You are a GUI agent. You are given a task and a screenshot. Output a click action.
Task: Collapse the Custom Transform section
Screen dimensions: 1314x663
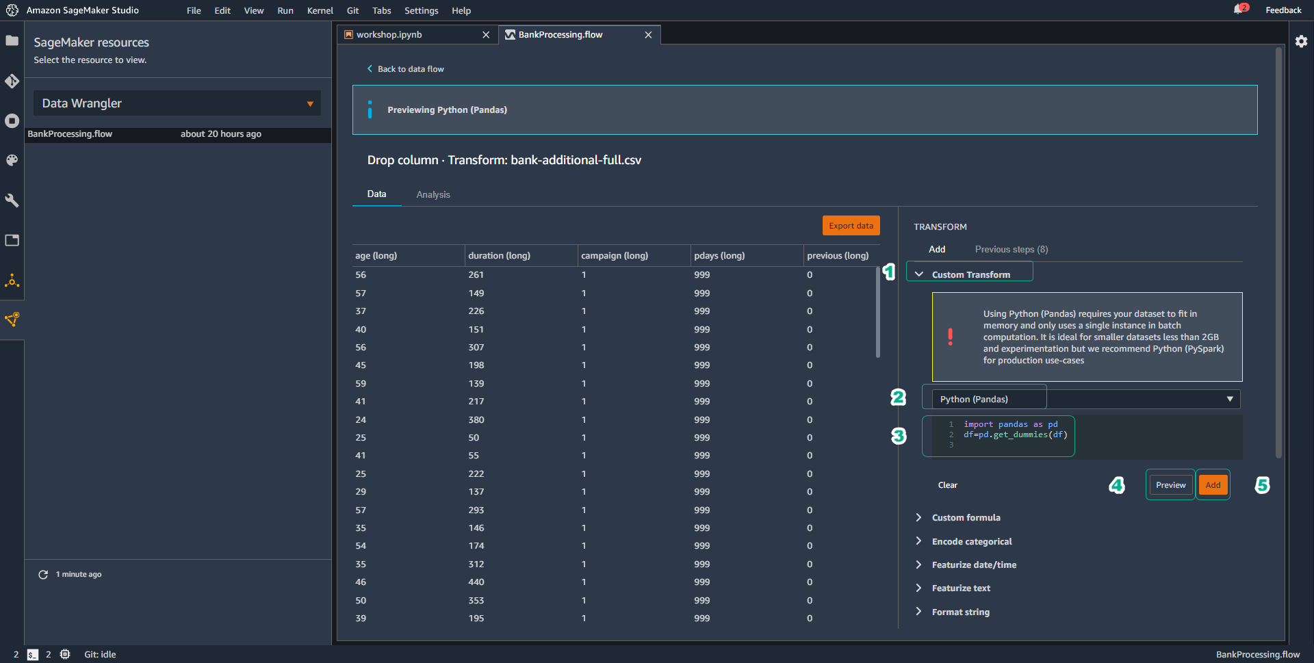click(919, 274)
